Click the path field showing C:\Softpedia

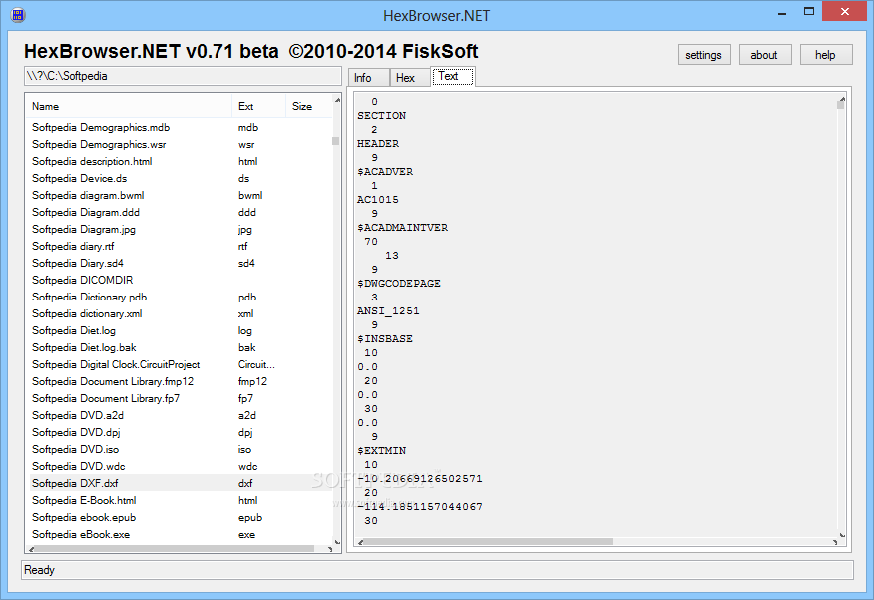point(183,76)
